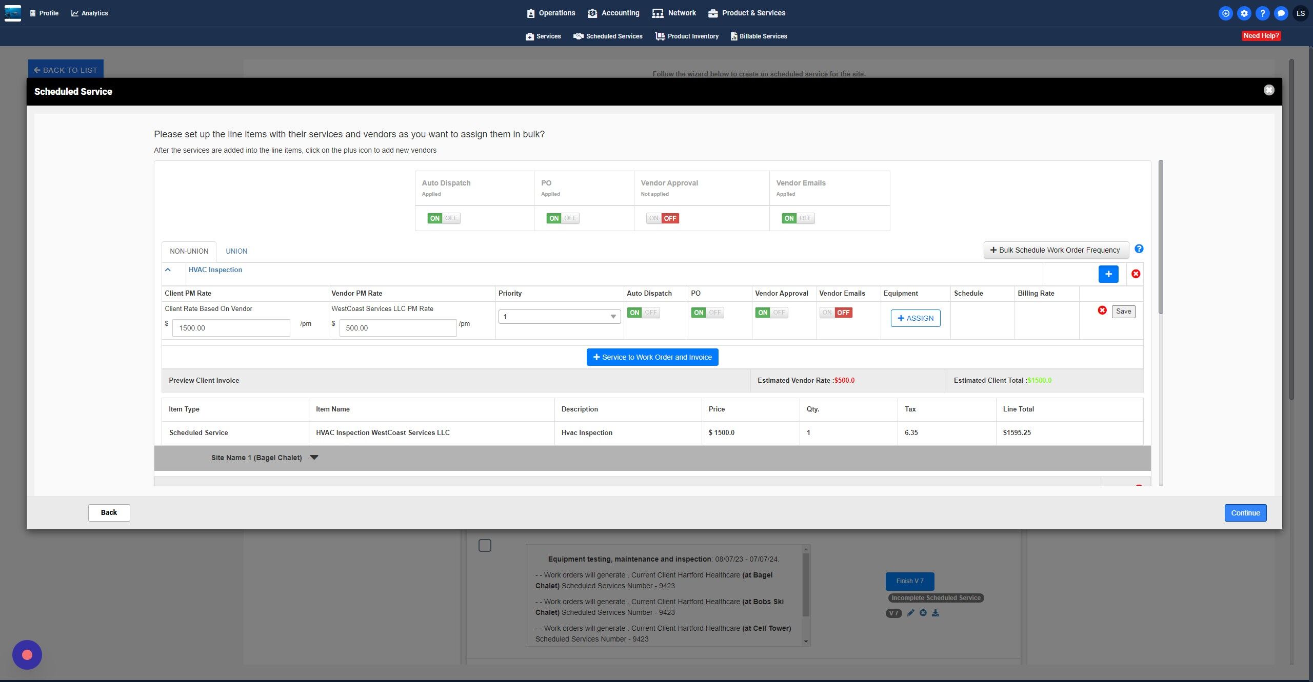Expand Site Name 1 Bagel Chalet
1313x682 pixels.
coord(314,458)
